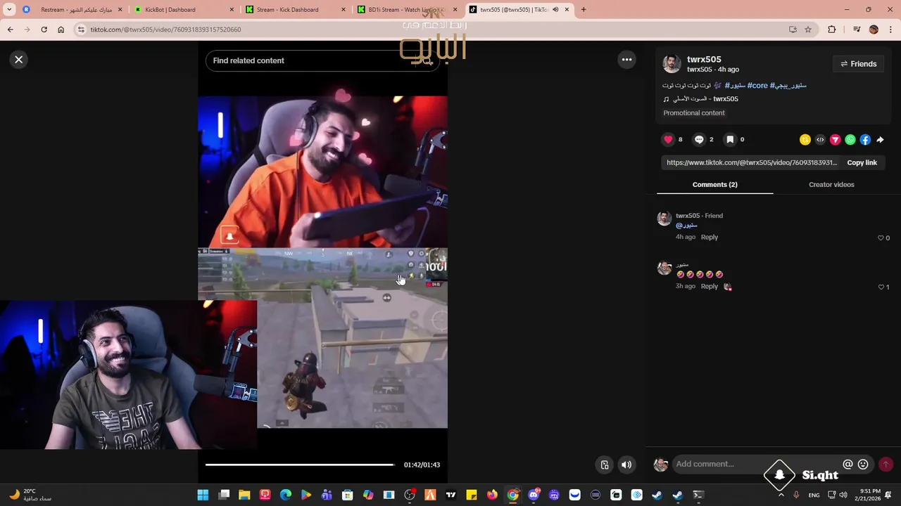Image resolution: width=901 pixels, height=506 pixels.
Task: Click the Add comment input field
Action: 757,464
